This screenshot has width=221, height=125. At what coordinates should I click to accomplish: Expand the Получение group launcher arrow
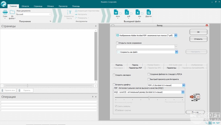[x=50, y=21]
